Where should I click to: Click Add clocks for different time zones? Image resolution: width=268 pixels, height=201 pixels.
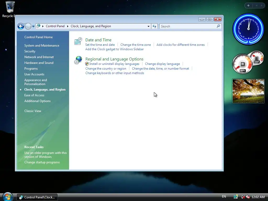181,45
